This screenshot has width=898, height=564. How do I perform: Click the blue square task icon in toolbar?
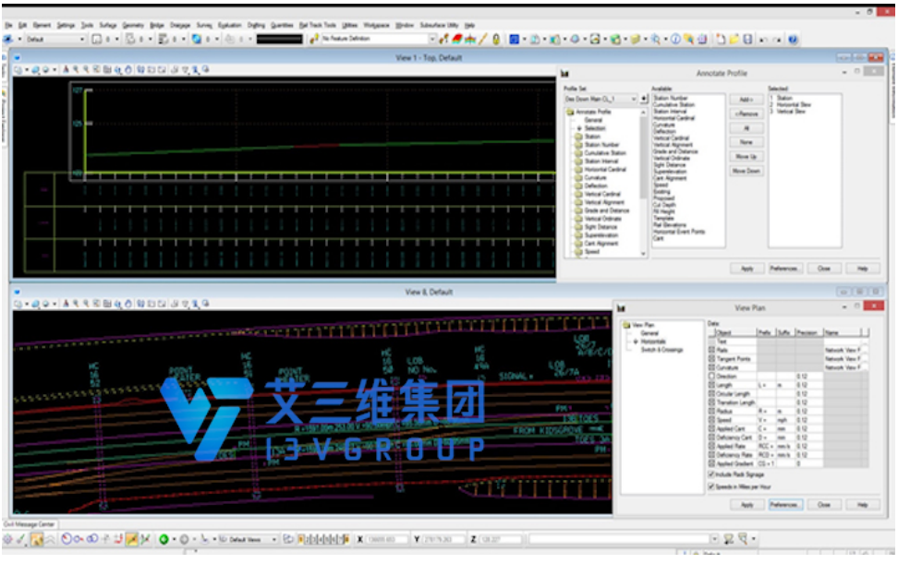tap(514, 40)
